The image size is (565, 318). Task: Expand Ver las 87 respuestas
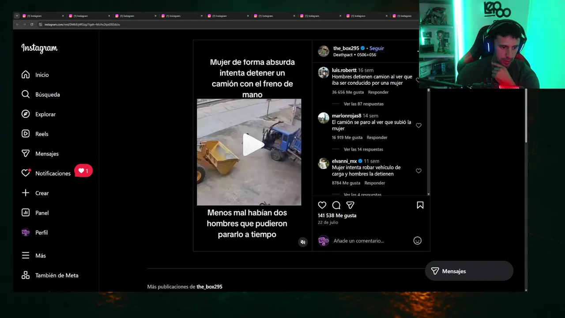[364, 104]
